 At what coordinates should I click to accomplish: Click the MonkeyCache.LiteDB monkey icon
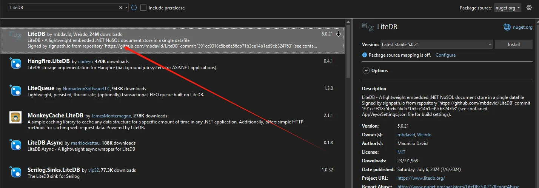[x=15, y=117]
